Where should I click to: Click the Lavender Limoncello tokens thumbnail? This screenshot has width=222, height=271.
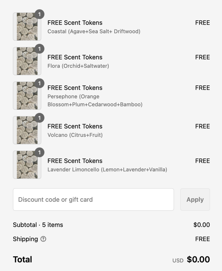click(27, 165)
